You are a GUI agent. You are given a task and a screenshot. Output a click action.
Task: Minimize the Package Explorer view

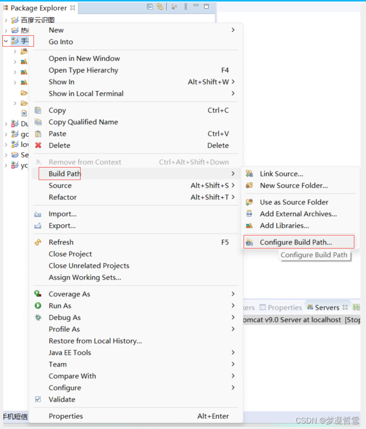tap(196, 6)
